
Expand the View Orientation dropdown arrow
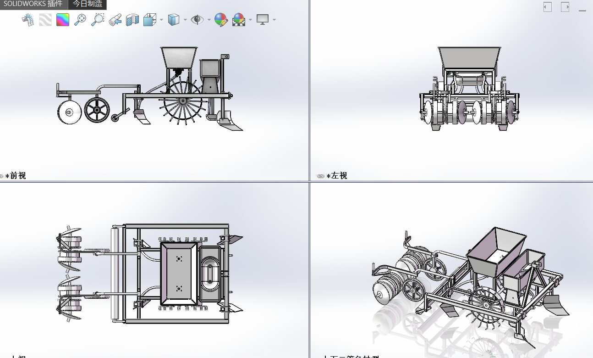coord(161,20)
